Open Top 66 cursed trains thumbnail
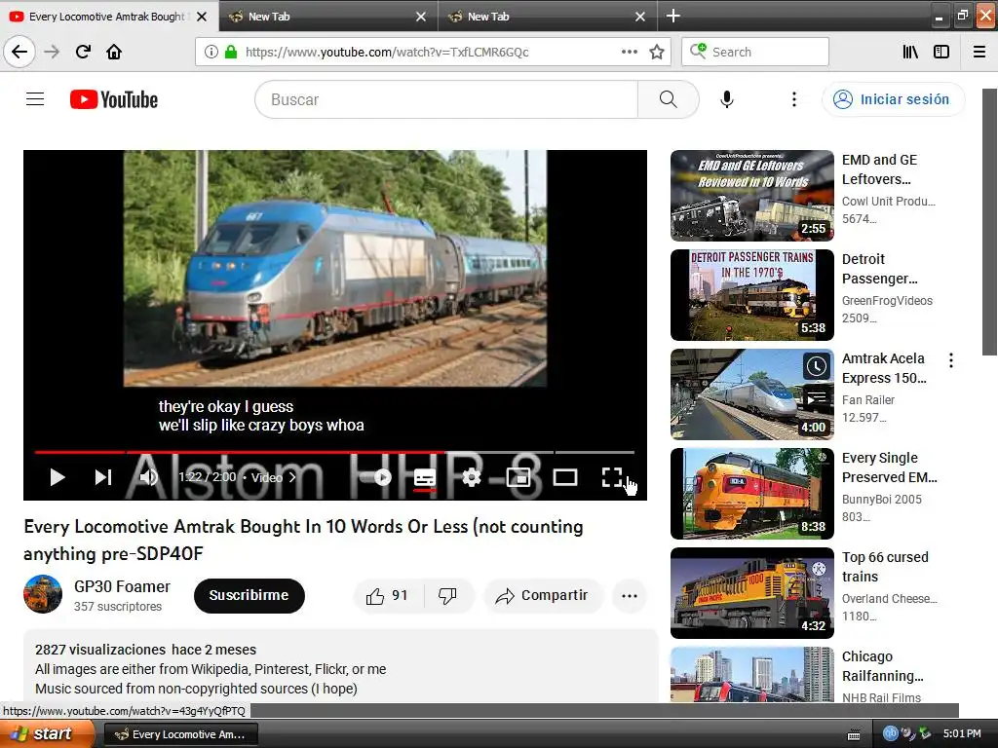 (751, 593)
